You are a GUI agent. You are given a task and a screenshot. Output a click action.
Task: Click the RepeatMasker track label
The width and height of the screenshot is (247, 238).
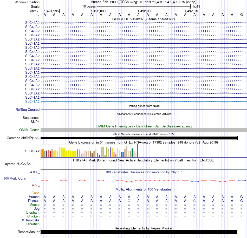29,232
